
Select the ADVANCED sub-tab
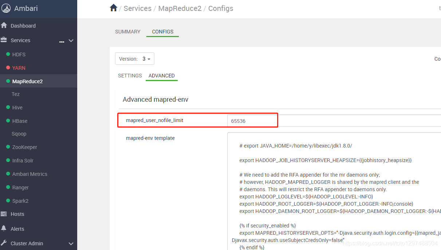[x=162, y=76]
